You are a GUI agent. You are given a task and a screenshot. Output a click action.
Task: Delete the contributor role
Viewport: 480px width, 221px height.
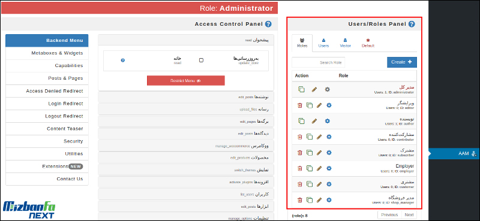click(x=300, y=137)
